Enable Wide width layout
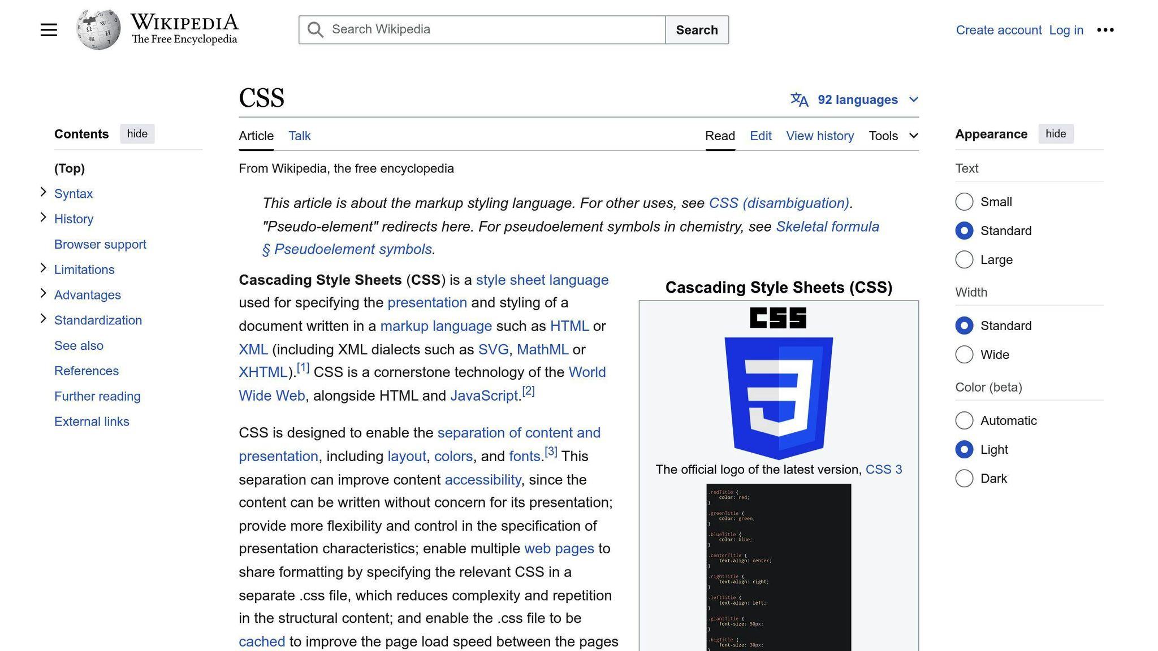The width and height of the screenshot is (1158, 651). [x=964, y=354]
